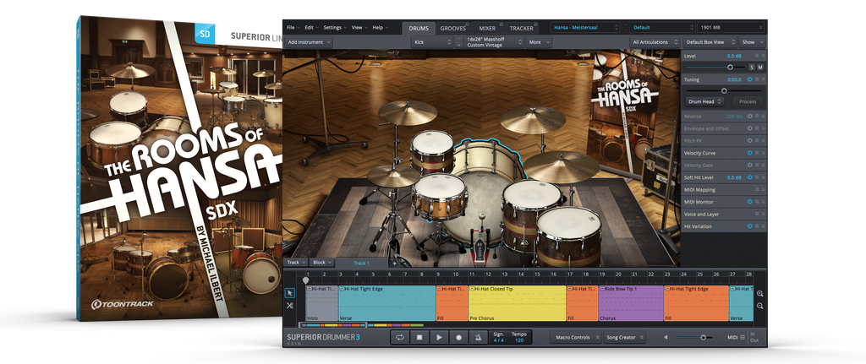
Task: Open the Show dropdown
Action: click(x=753, y=42)
